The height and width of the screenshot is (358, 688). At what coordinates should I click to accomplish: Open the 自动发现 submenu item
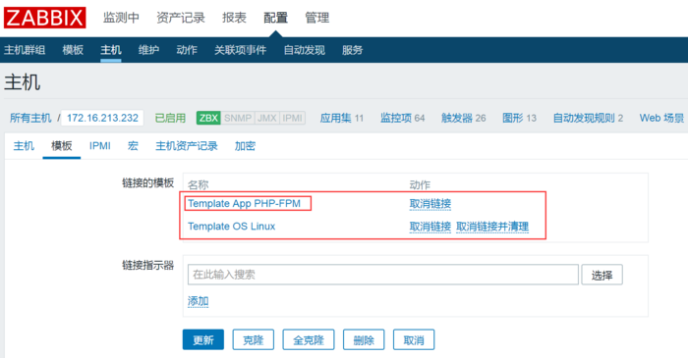point(305,50)
